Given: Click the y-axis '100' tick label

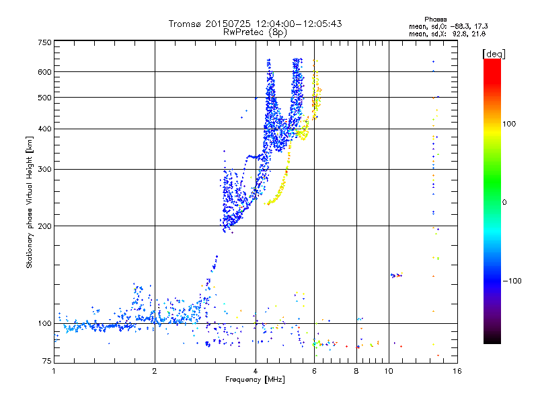Looking at the screenshot, I should coord(45,324).
